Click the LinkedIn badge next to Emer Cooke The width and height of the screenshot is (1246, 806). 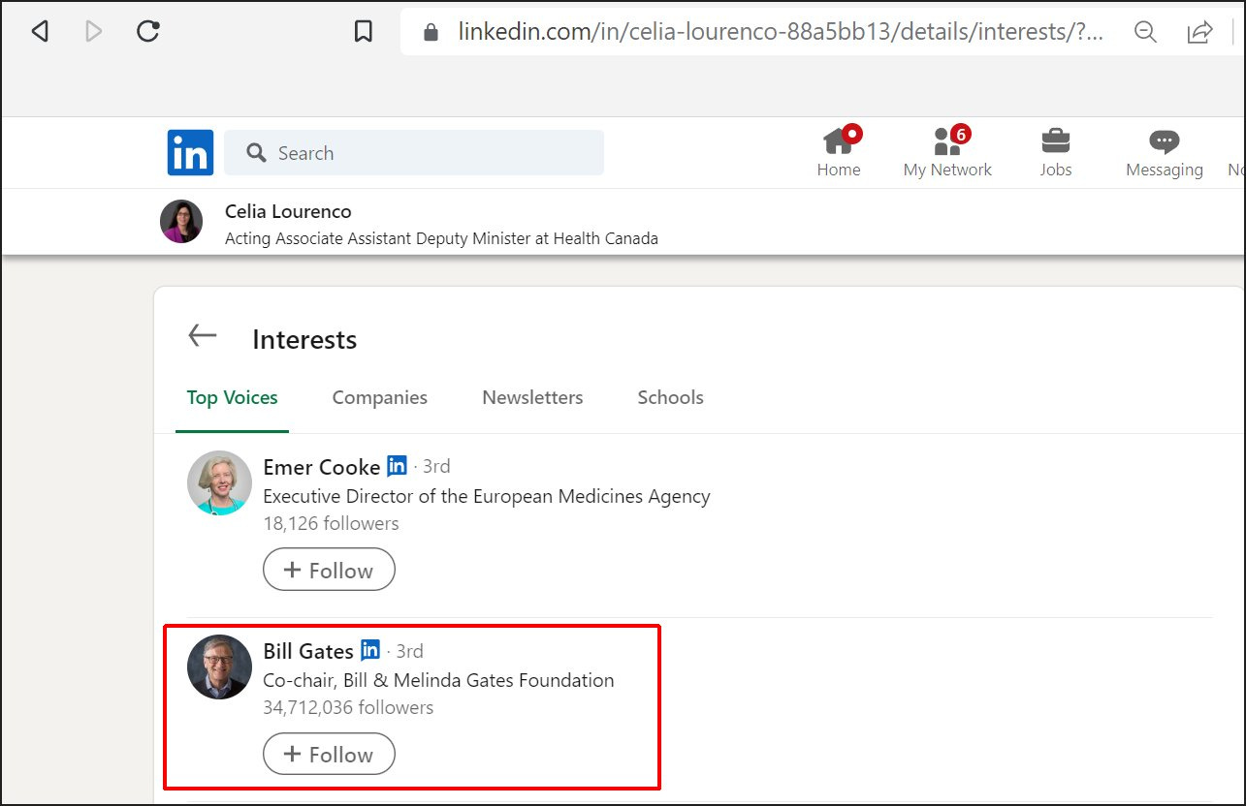tap(397, 466)
